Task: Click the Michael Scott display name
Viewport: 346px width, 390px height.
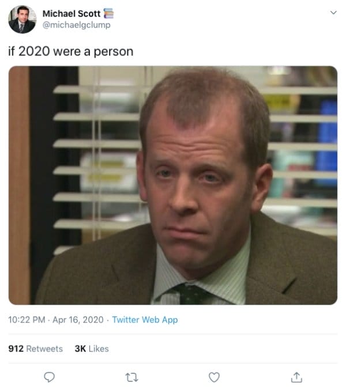Action: 72,14
